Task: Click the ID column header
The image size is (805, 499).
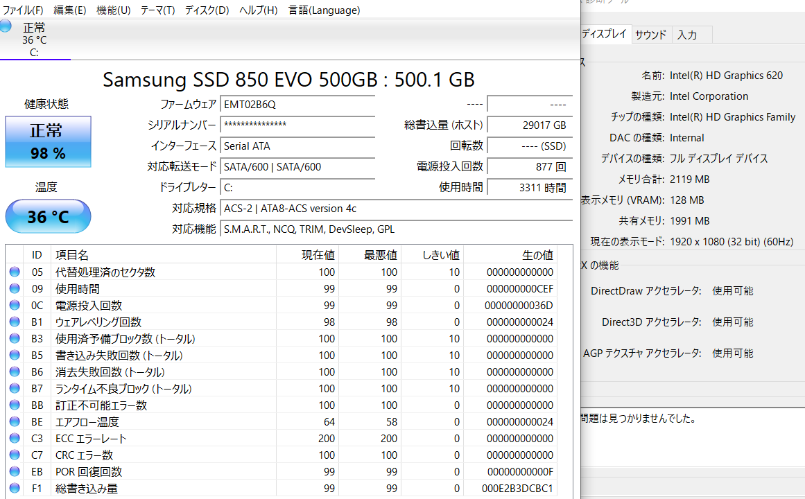Action: (x=37, y=255)
